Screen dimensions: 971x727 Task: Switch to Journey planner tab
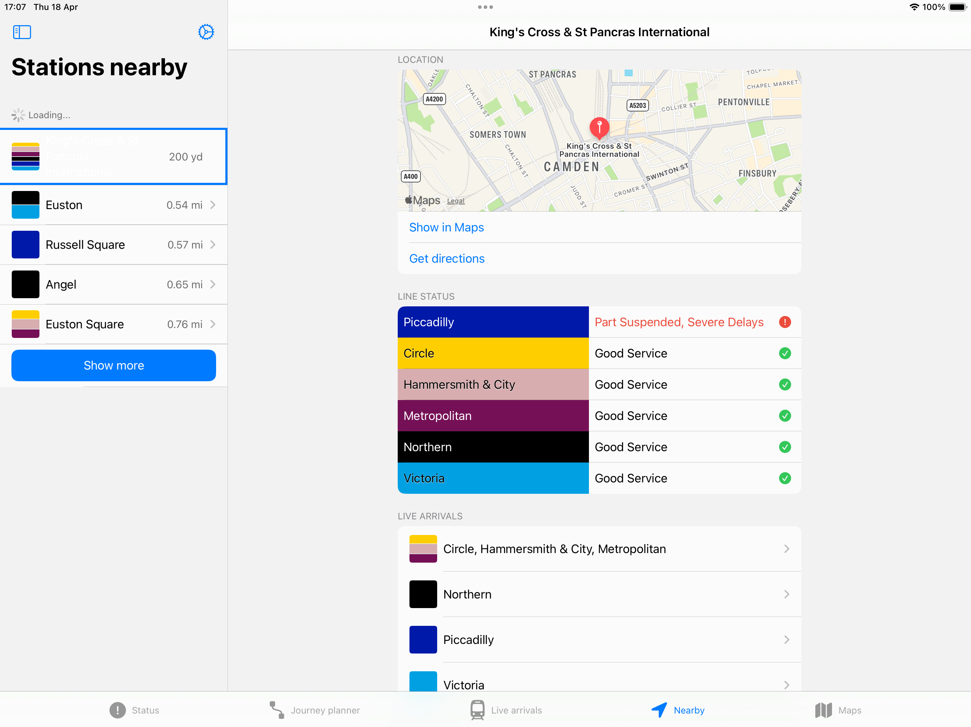pyautogui.click(x=314, y=710)
